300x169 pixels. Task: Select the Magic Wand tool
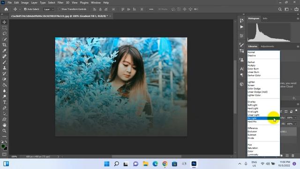coord(4,39)
